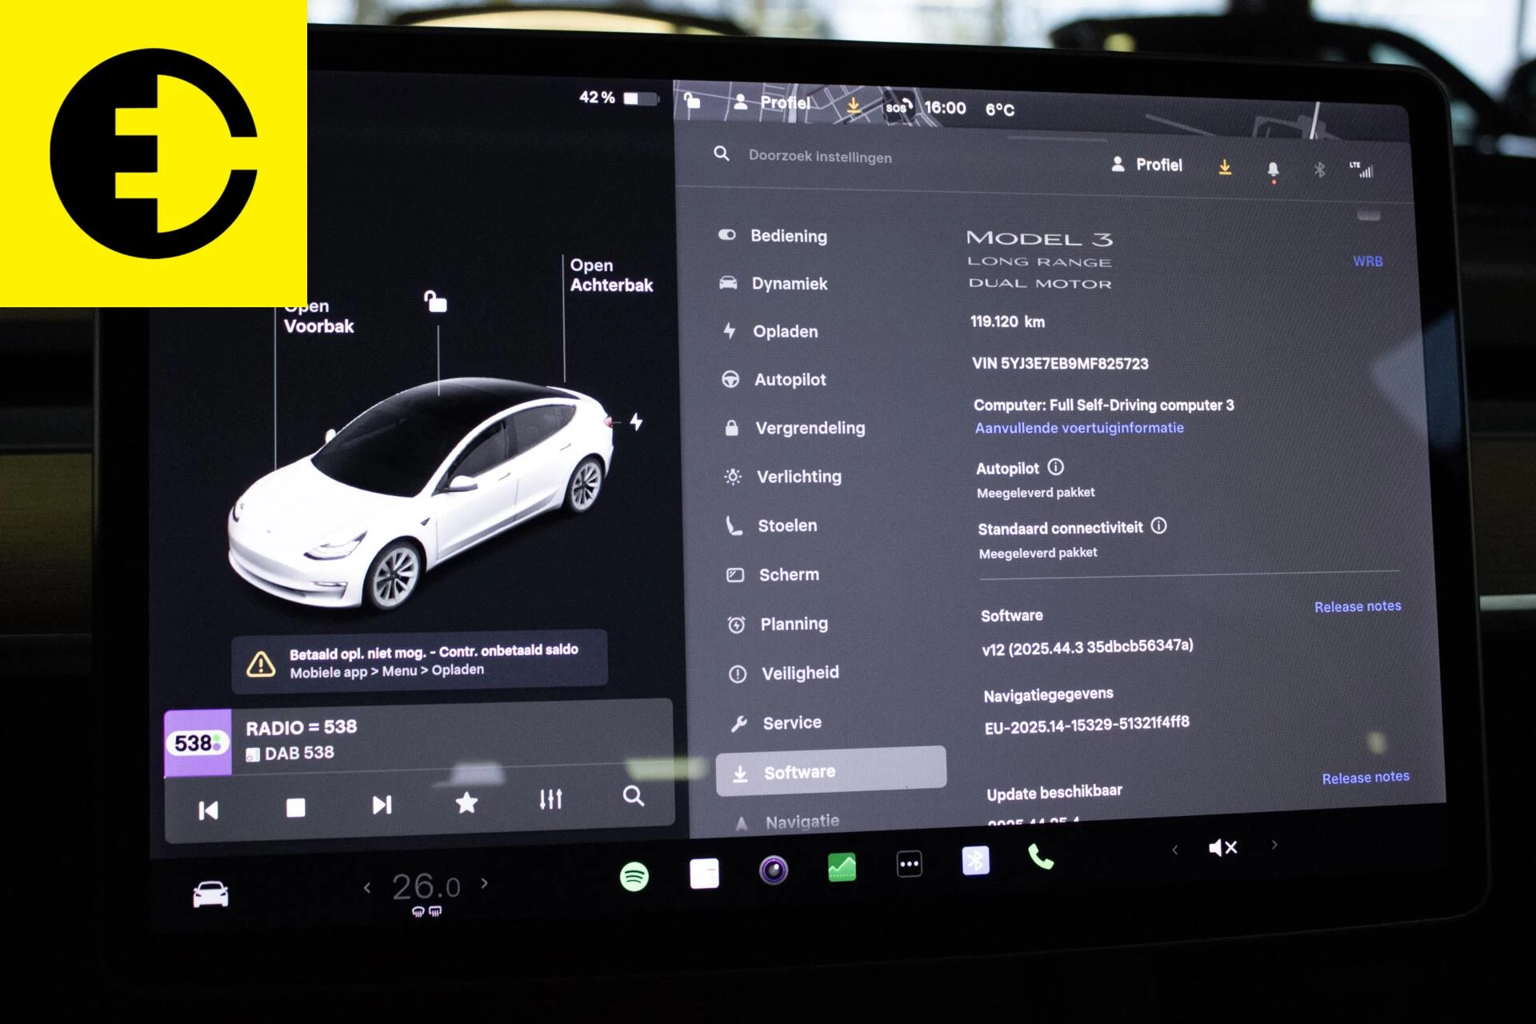Lower the cabin temperature with the left arrow

(369, 886)
